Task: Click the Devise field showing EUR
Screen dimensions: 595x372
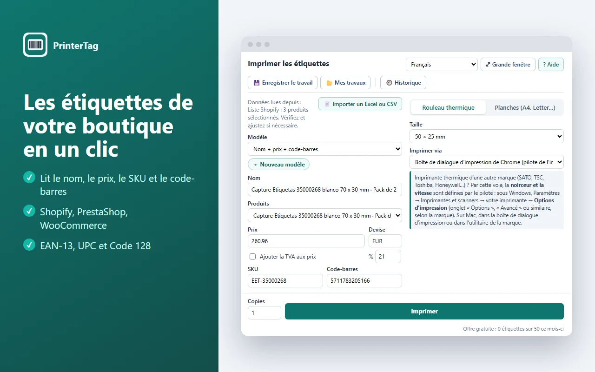Action: click(x=385, y=241)
